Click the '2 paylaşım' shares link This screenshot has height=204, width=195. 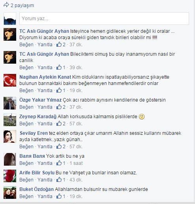pos(22,6)
